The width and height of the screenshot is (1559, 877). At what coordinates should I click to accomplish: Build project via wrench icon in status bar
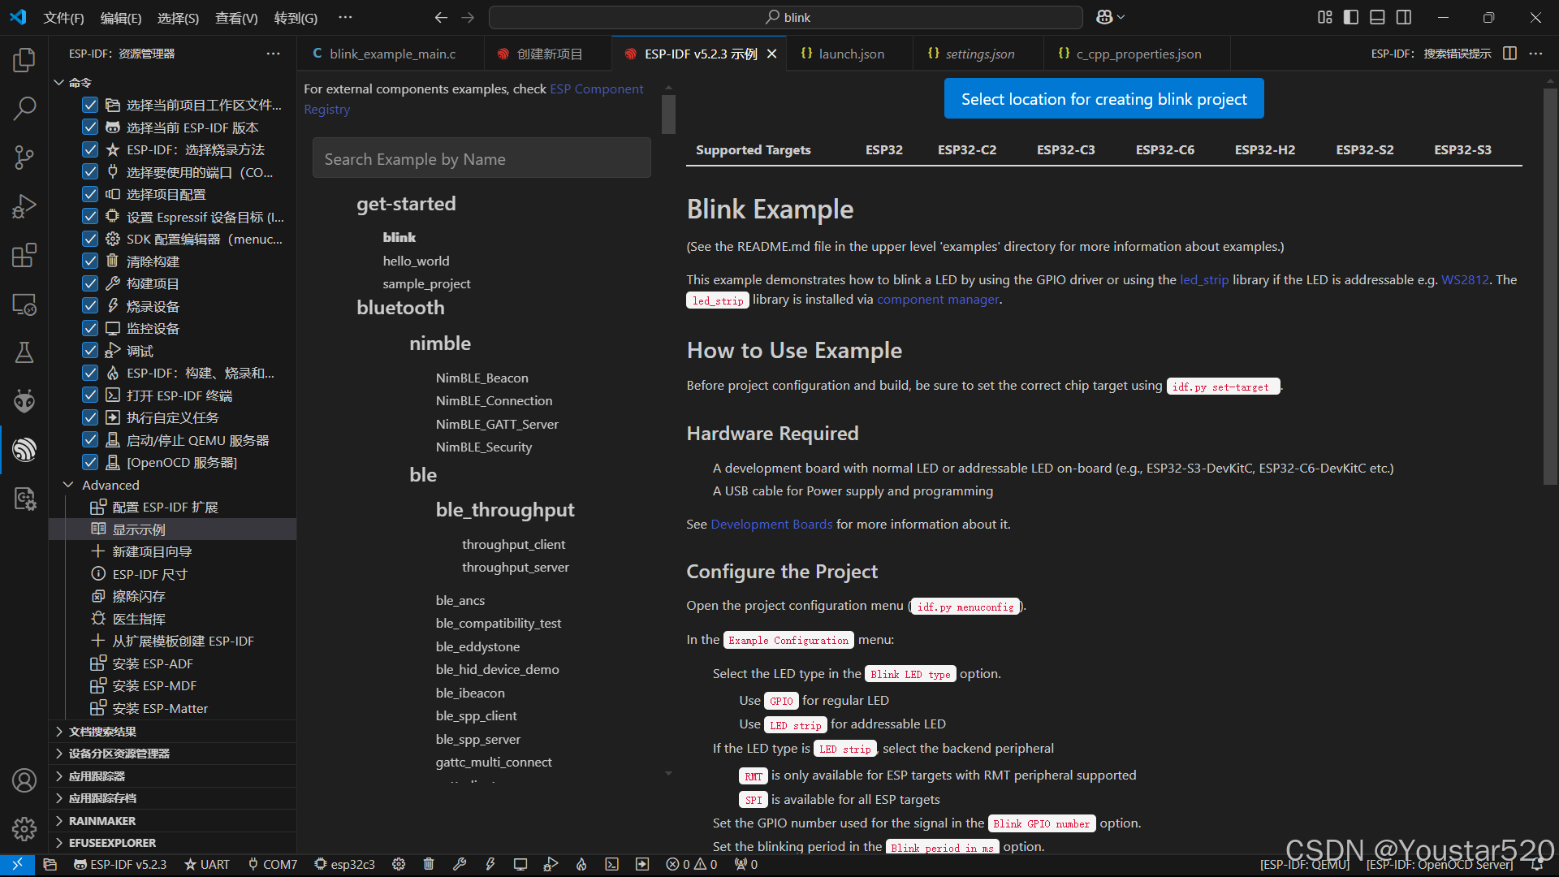pos(460,864)
